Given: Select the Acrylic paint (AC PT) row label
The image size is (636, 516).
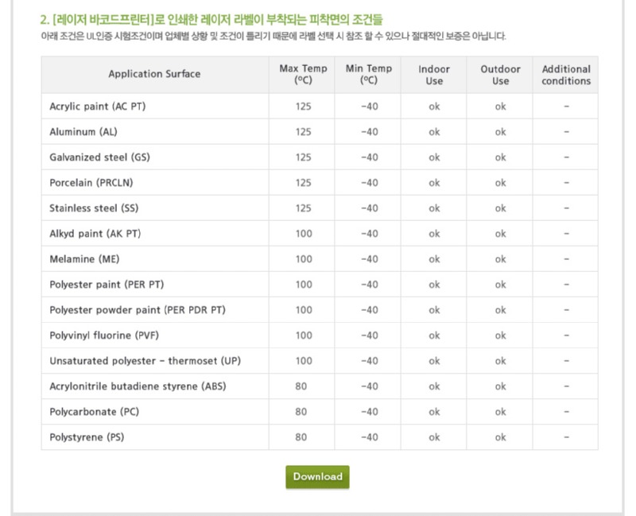Looking at the screenshot, I should [99, 107].
